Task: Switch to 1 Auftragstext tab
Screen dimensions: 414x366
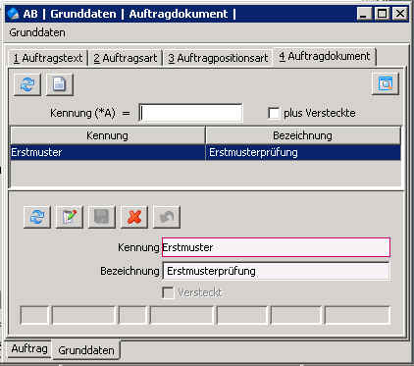Action: (48, 58)
